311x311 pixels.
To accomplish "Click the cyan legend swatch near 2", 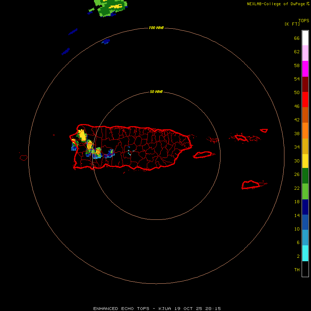I will [305, 253].
